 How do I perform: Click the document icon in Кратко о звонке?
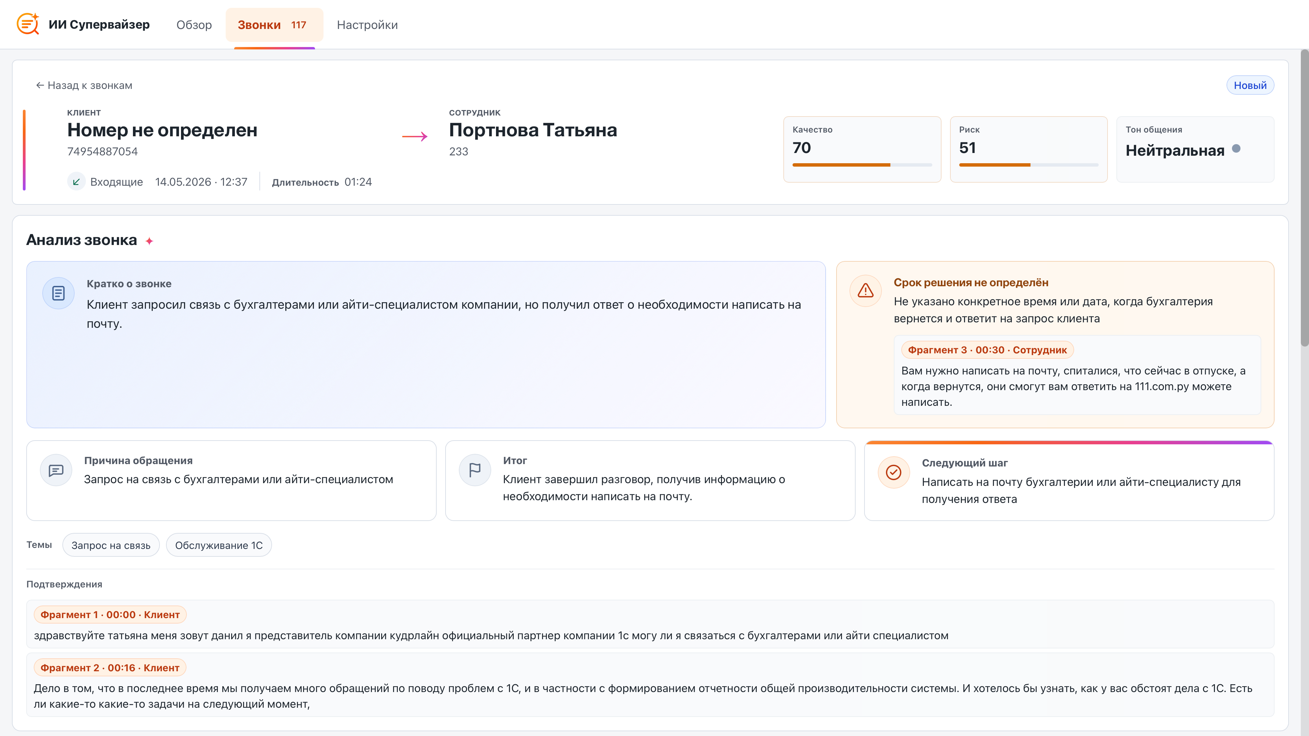58,293
